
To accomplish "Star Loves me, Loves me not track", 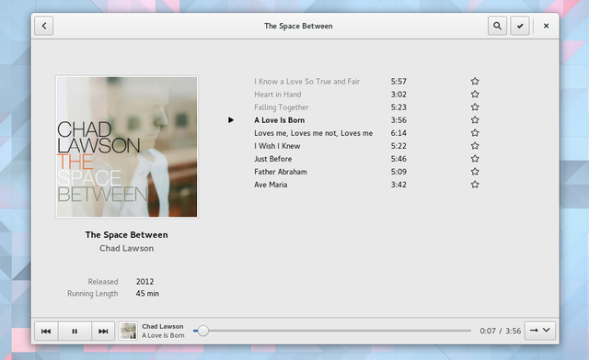I will [475, 133].
